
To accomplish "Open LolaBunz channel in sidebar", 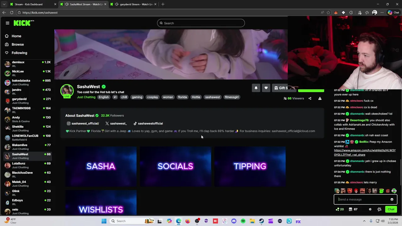I will point(28,165).
